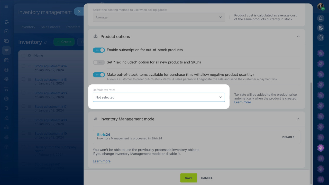This screenshot has height=185, width=329.
Task: Open the Transfers tab
Action: coord(73,27)
